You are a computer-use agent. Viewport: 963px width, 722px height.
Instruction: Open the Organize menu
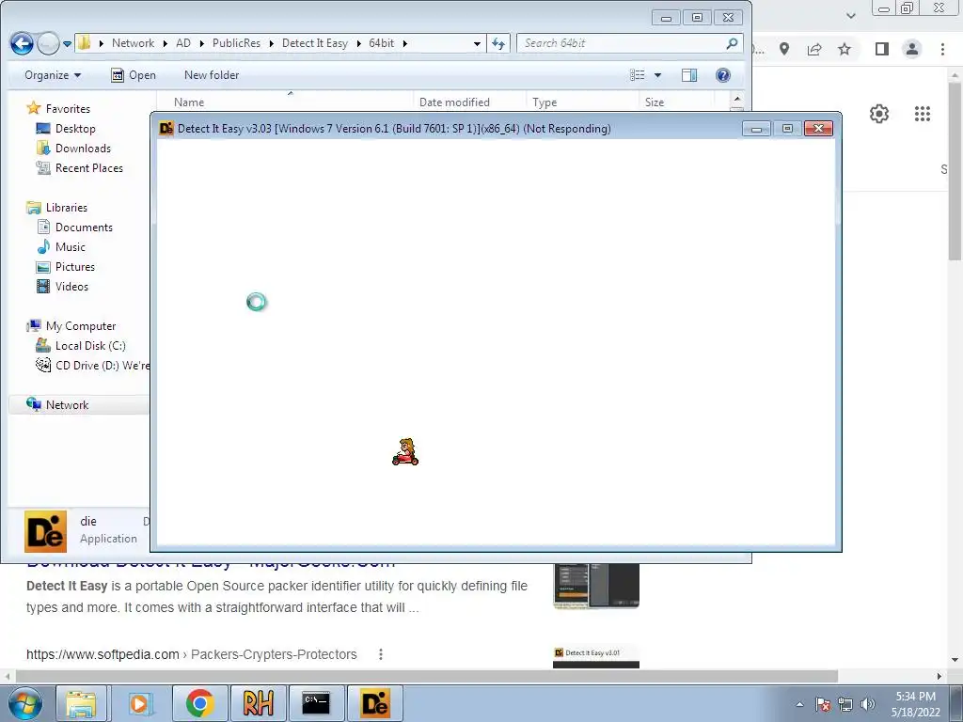(x=53, y=75)
